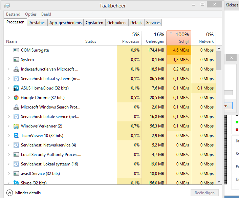Click the Skype process icon
239x198 pixels.
pyautogui.click(x=16, y=182)
